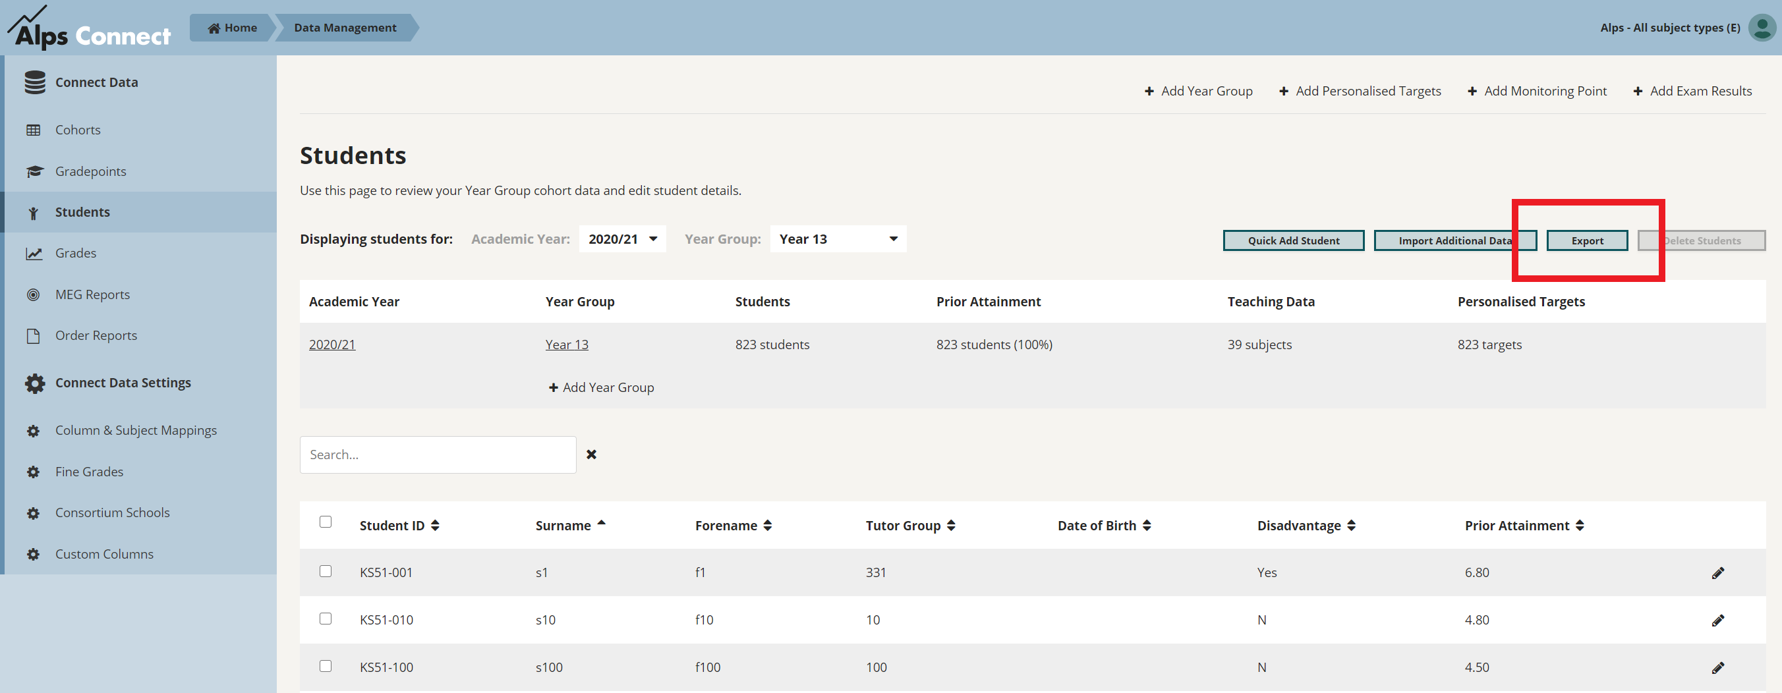Click the Grades chart icon
The height and width of the screenshot is (693, 1782).
(x=34, y=253)
